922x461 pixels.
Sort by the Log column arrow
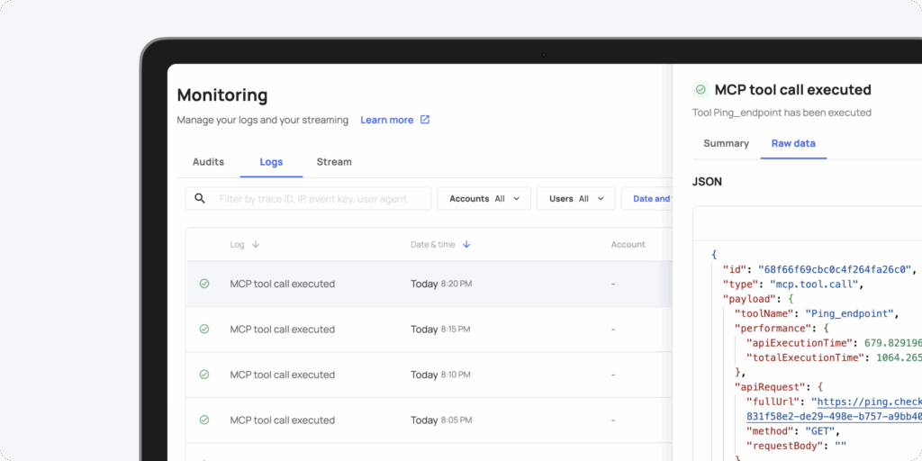point(256,245)
